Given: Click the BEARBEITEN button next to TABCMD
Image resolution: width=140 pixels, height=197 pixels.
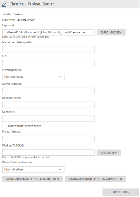Looking at the screenshot, I should coord(109,153).
